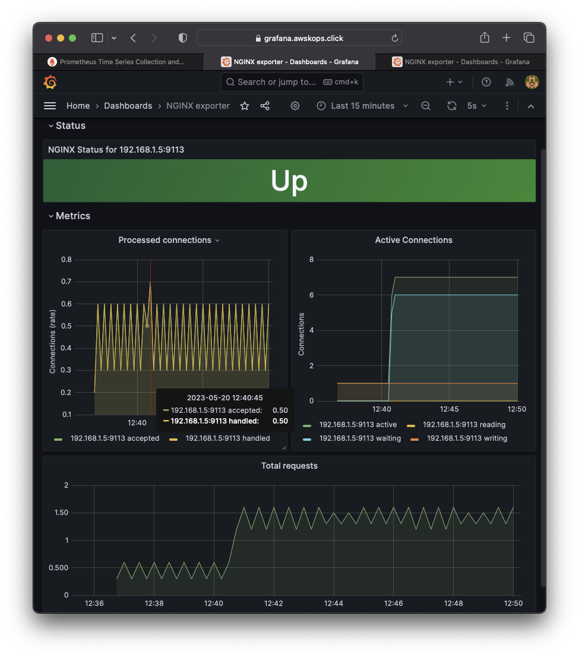This screenshot has width=579, height=657.
Task: Toggle handled series in legend
Action: (x=227, y=438)
